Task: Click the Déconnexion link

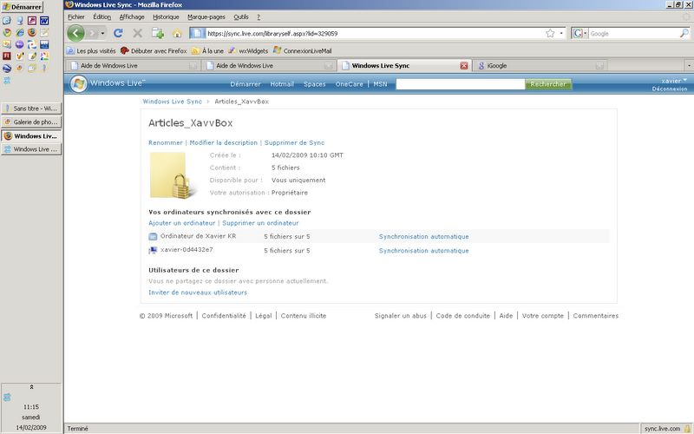Action: (x=670, y=89)
